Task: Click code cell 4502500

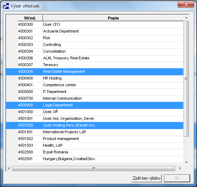Action: [x=30, y=152]
